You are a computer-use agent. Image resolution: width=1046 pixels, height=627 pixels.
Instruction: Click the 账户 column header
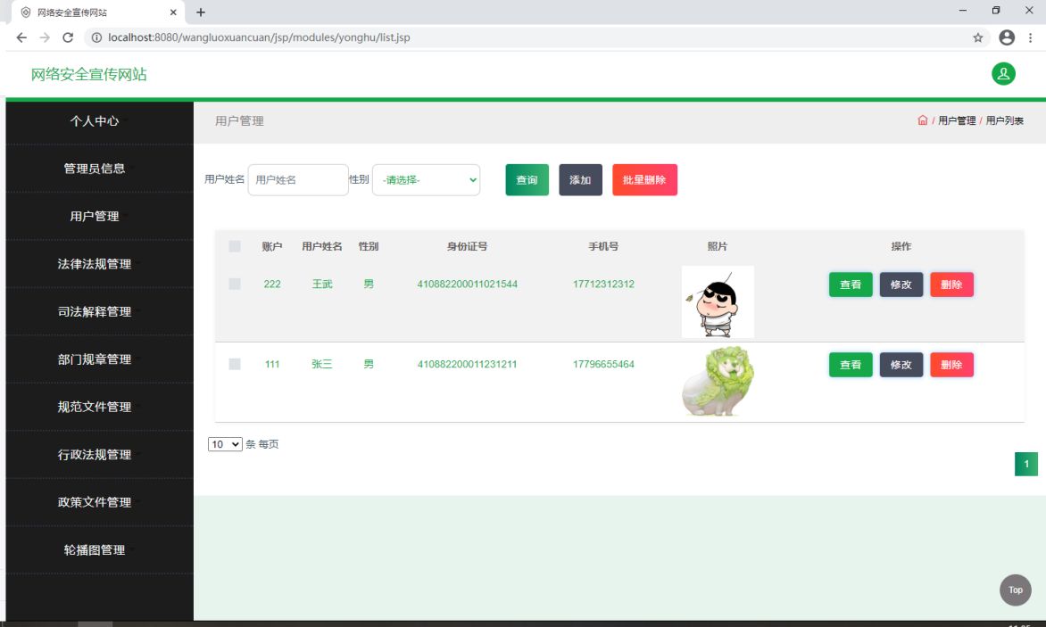(272, 246)
